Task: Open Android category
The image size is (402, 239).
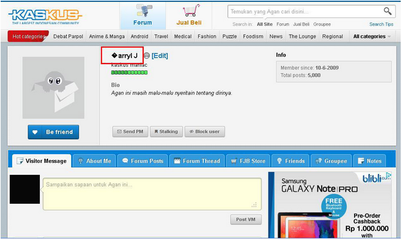Action: click(140, 37)
